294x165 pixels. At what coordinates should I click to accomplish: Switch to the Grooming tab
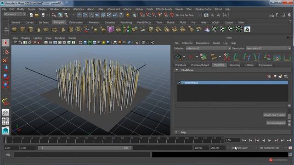click(x=235, y=65)
